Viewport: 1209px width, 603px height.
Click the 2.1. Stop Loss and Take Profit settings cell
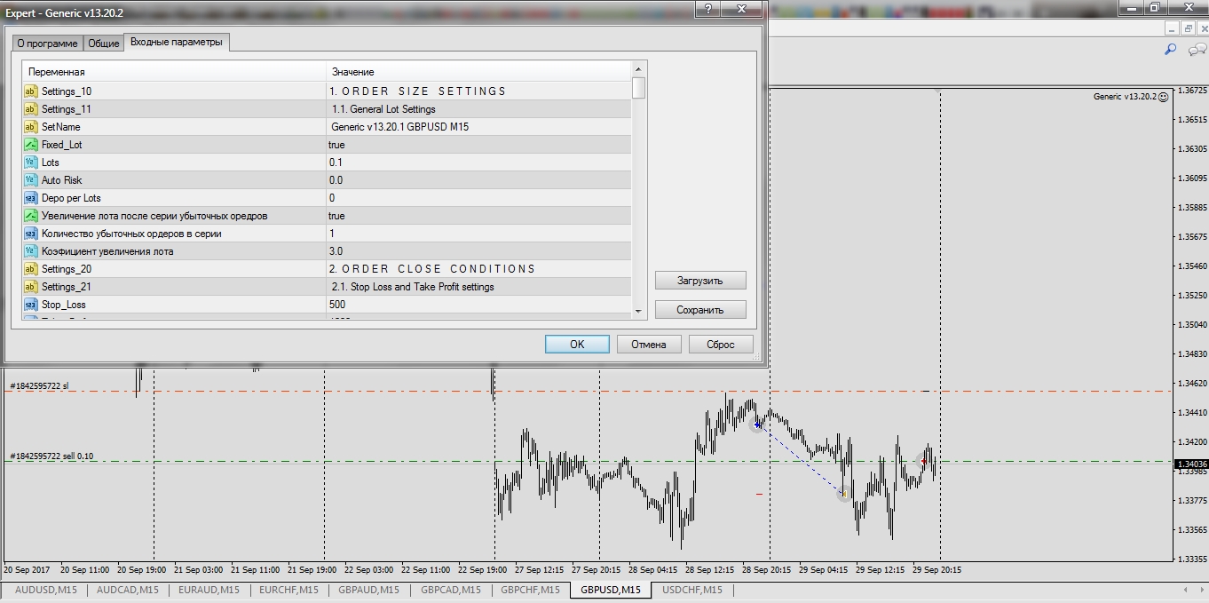click(478, 287)
